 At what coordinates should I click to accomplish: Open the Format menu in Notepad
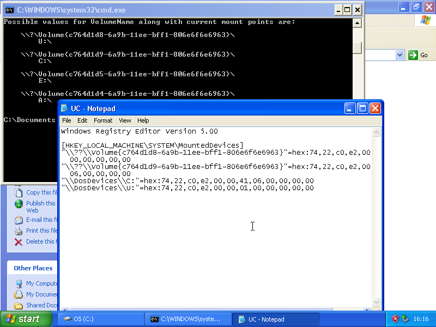[x=103, y=120]
